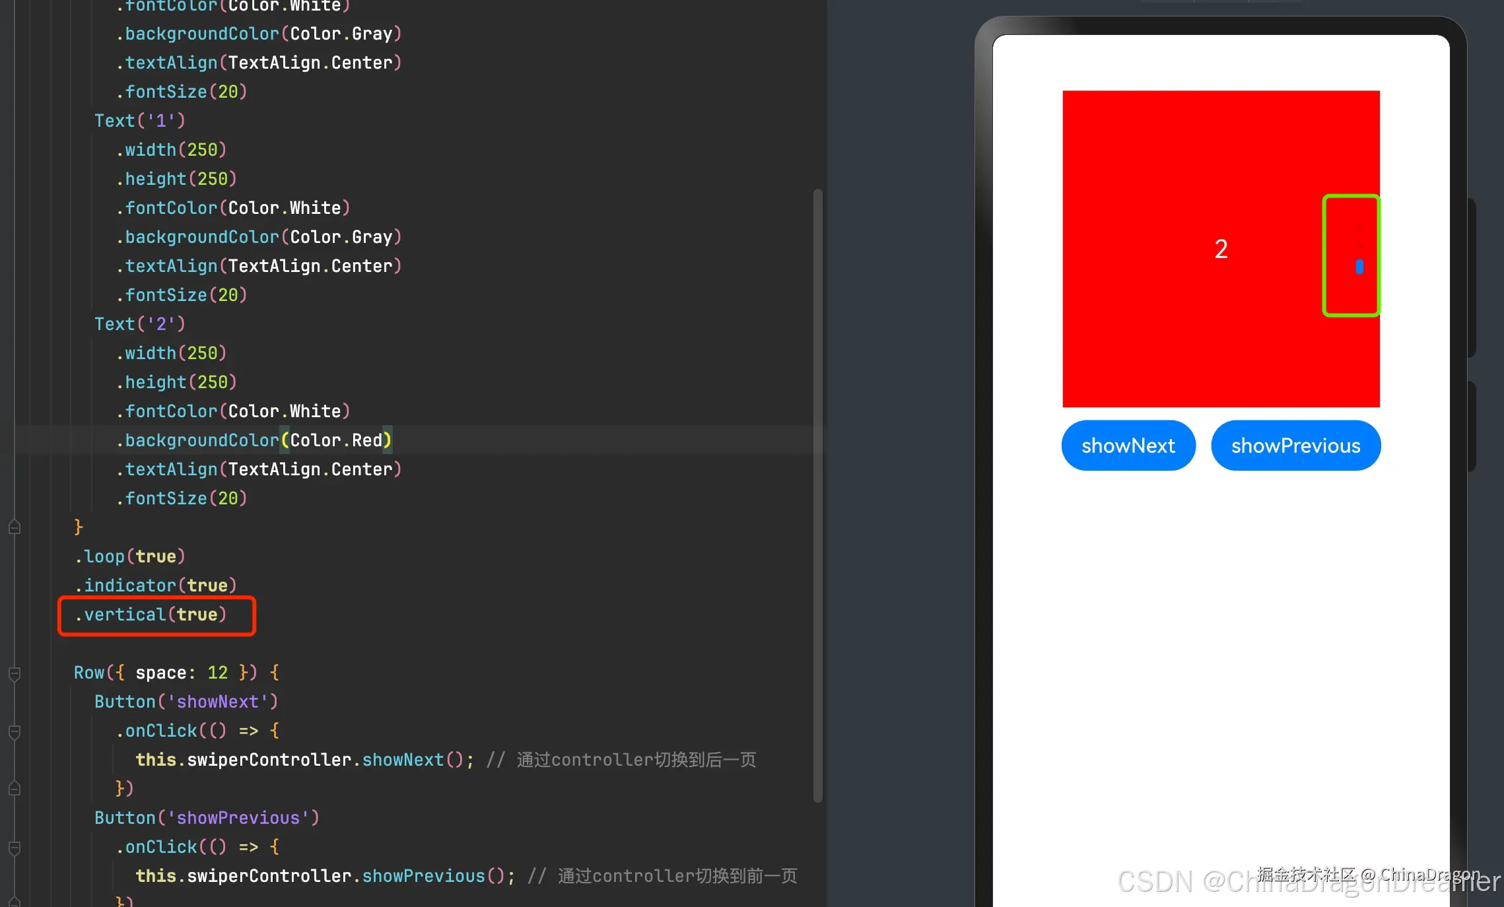The image size is (1504, 907).
Task: Click the Text('2') code line
Action: click(x=140, y=324)
